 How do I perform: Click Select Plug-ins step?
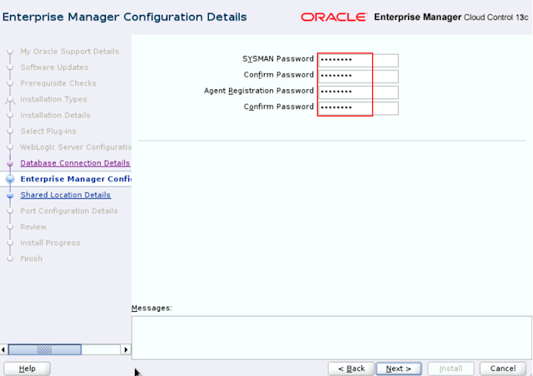(48, 131)
